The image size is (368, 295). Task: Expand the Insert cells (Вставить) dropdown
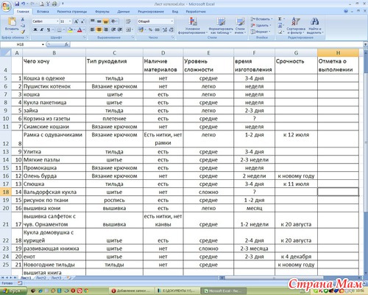pos(272,19)
